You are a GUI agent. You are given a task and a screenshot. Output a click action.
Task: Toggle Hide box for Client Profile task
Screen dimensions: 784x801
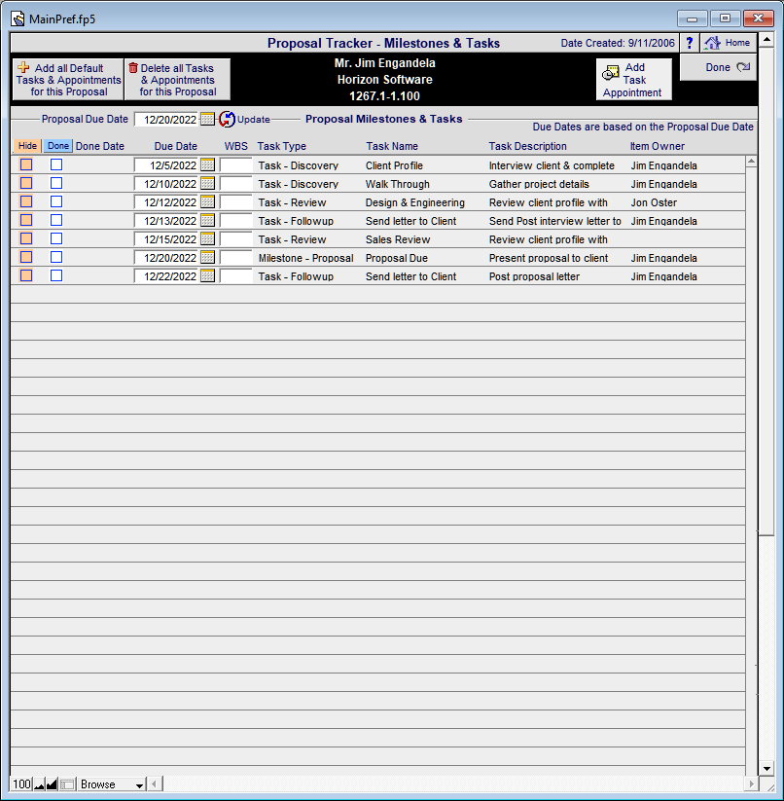coord(26,164)
